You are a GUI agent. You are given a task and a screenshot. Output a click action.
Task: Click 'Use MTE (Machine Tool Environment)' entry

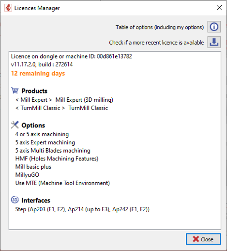click(x=62, y=183)
